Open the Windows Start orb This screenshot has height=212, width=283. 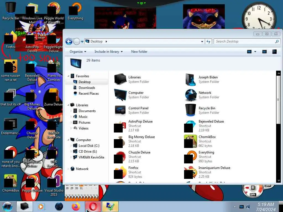coord(7,206)
